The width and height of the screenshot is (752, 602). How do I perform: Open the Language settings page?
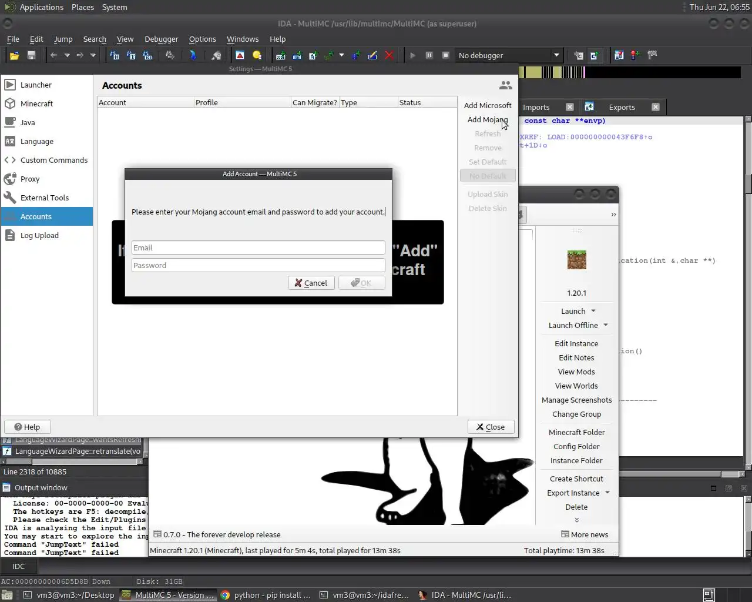[47, 141]
